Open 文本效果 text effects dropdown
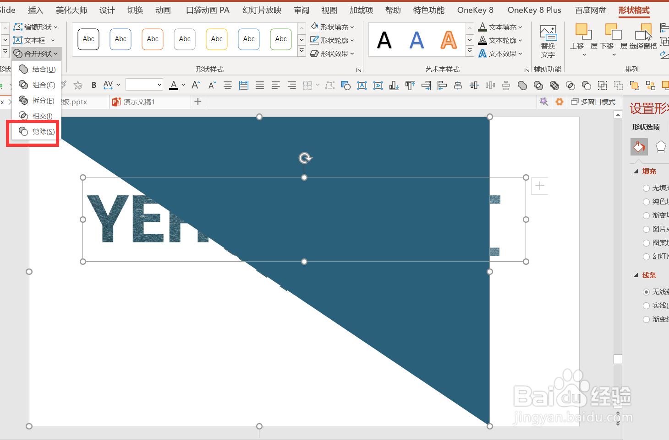 [500, 54]
